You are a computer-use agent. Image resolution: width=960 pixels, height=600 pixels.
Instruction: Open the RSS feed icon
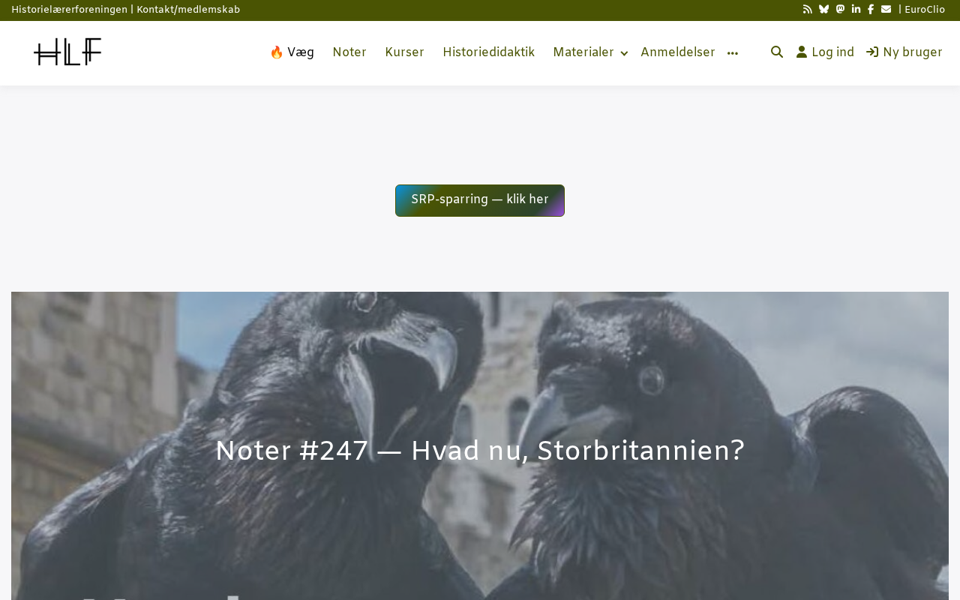(808, 10)
